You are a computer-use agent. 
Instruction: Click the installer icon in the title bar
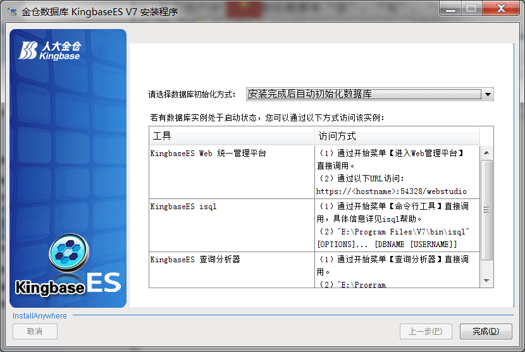12,12
